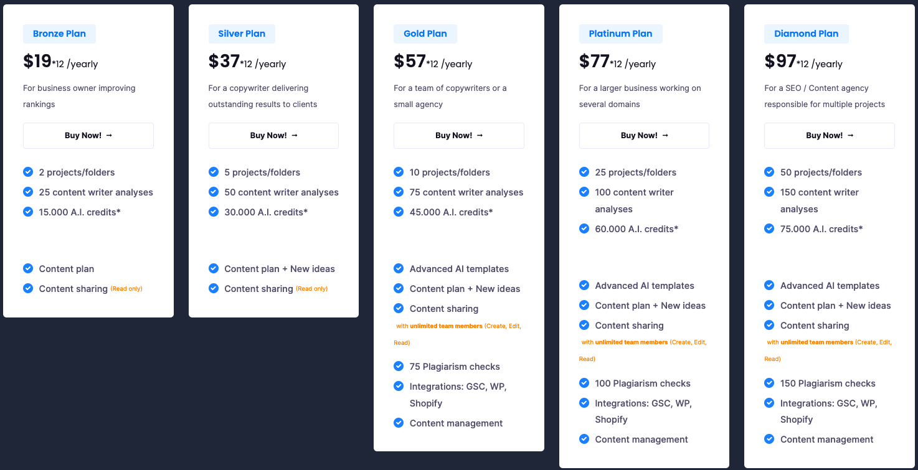Click checkmark icon next to 30.000 A.I. credits
The height and width of the screenshot is (470, 918).
214,212
